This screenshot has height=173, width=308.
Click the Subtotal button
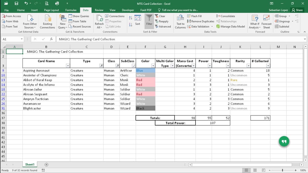pyautogui.click(x=282, y=26)
